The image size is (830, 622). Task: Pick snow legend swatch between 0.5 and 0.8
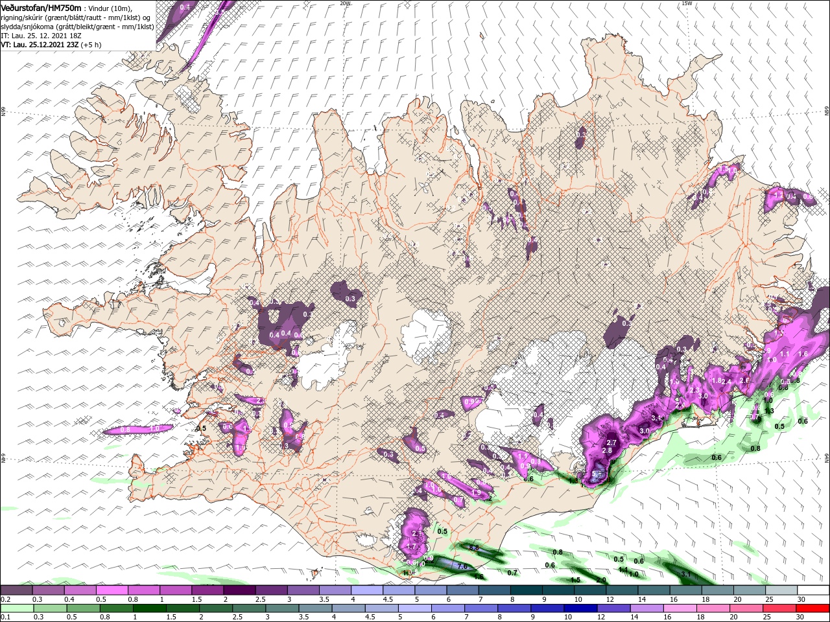(x=112, y=590)
